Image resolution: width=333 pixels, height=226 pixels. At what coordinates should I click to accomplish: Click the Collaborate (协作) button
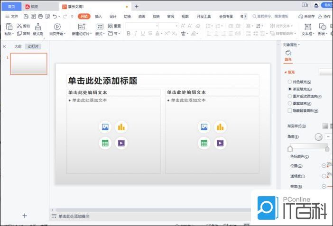324,16
